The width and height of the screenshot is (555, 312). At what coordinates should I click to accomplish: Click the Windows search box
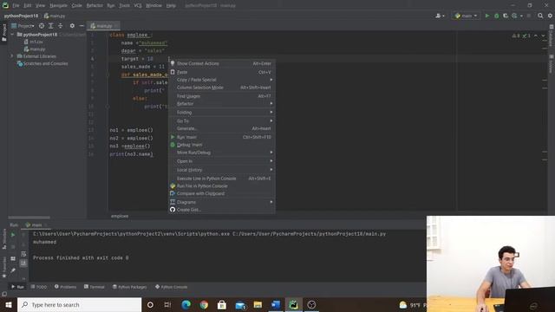click(79, 304)
